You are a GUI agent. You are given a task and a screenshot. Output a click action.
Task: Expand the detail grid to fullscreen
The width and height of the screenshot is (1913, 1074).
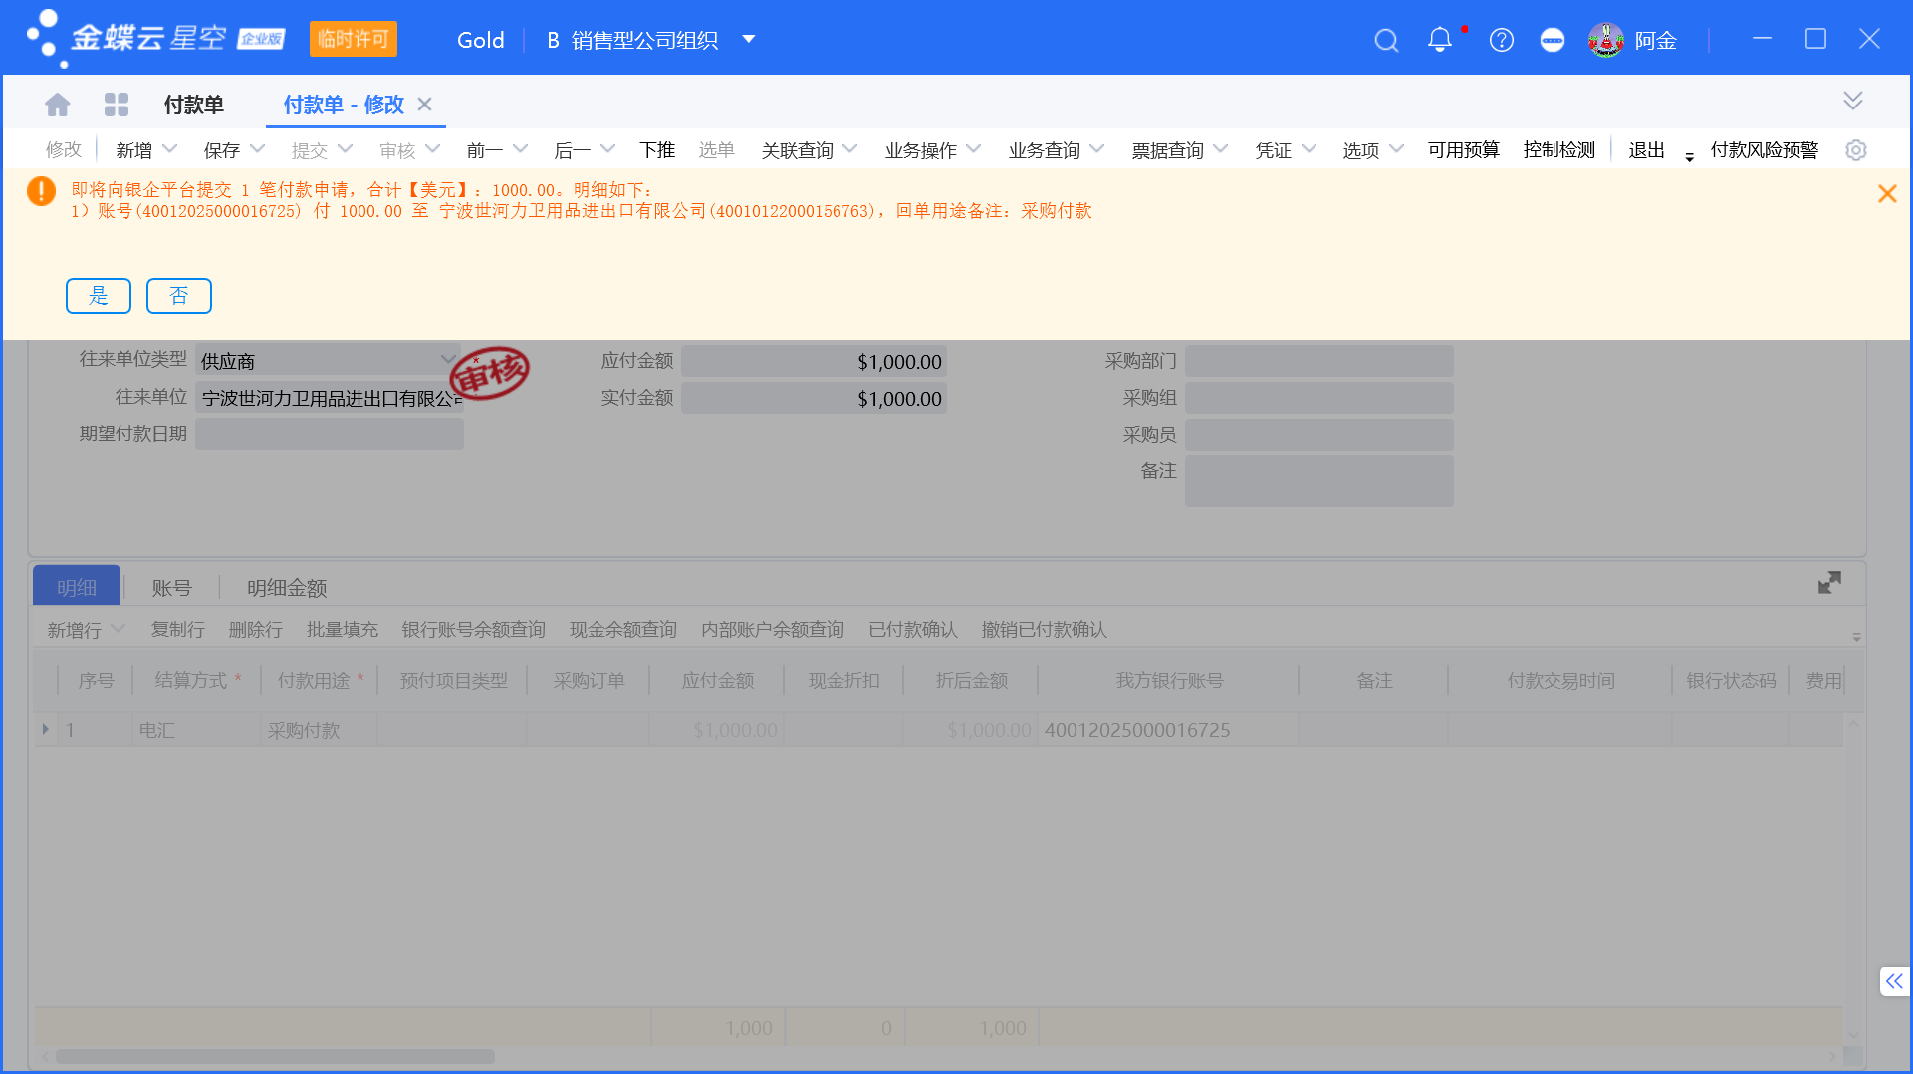click(x=1829, y=583)
